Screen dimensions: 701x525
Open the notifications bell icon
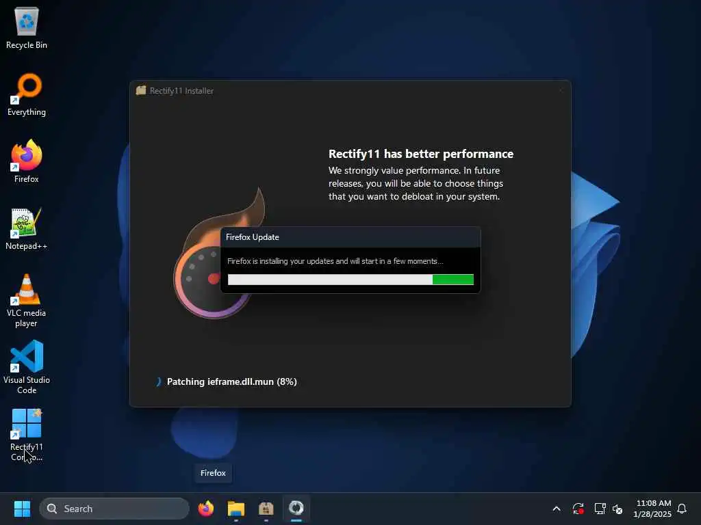point(682,509)
